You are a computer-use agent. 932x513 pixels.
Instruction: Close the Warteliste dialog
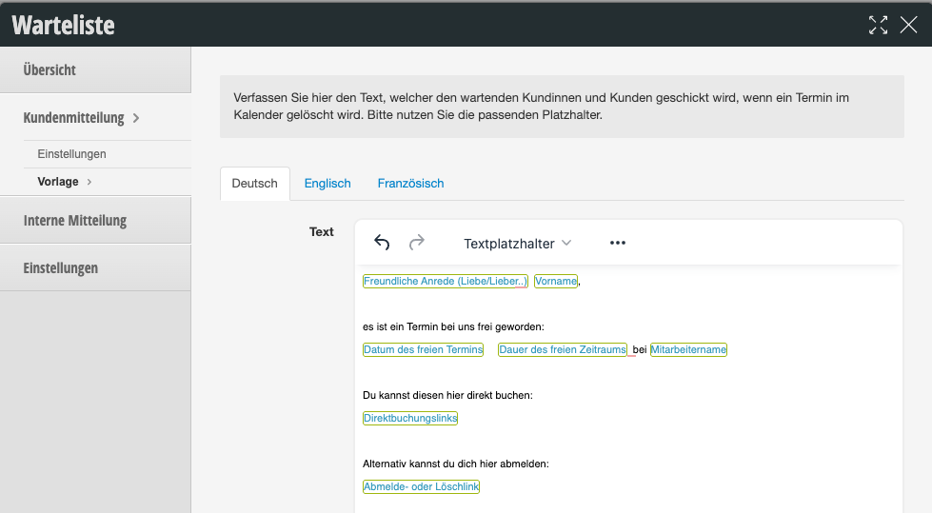pyautogui.click(x=908, y=25)
